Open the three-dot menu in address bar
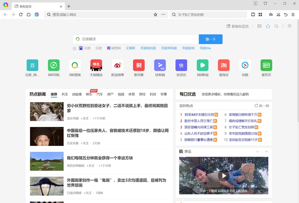 point(163,15)
